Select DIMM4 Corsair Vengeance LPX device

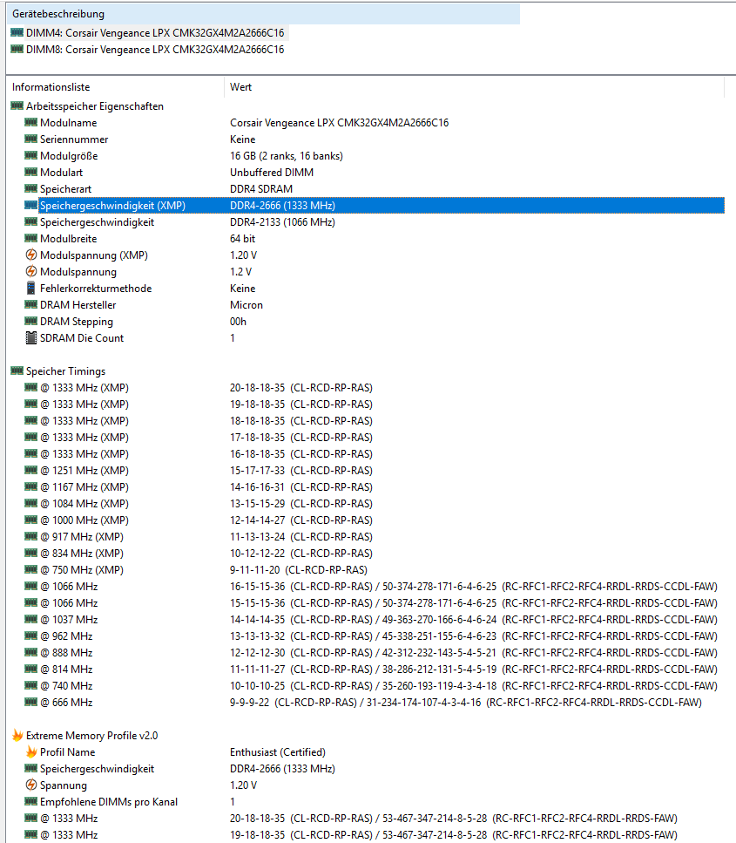point(155,33)
